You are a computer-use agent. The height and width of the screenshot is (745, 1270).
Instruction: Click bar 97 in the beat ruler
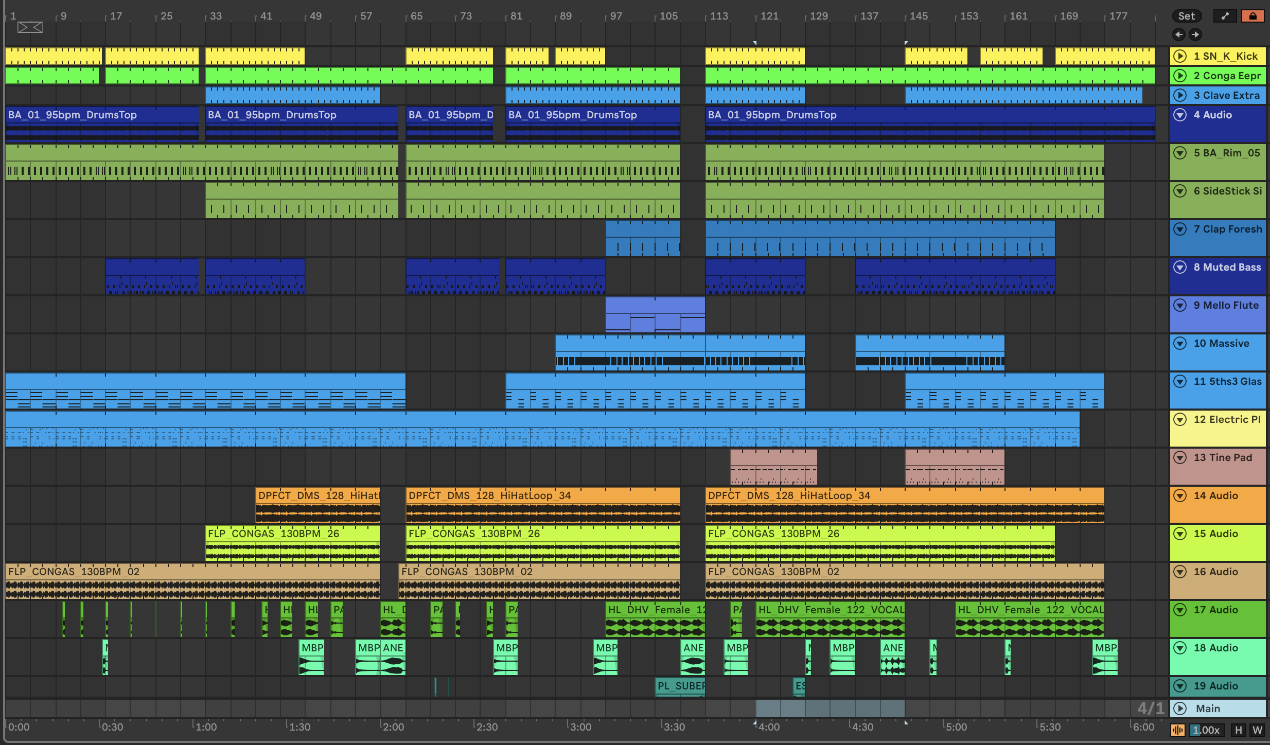point(616,16)
